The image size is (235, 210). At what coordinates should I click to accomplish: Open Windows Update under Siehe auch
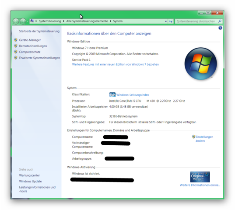click(x=31, y=181)
